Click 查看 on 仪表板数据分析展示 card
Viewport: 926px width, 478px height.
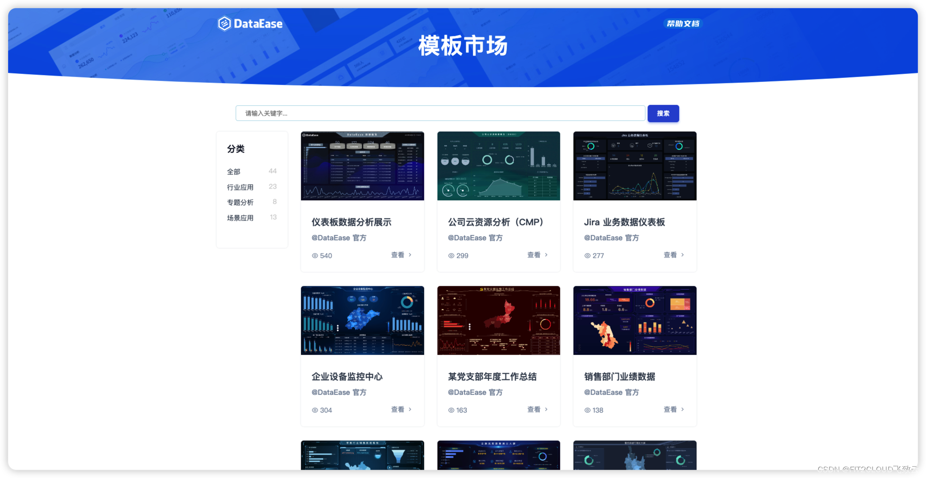(398, 255)
